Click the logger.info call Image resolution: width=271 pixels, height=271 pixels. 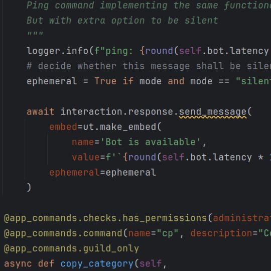[57, 51]
